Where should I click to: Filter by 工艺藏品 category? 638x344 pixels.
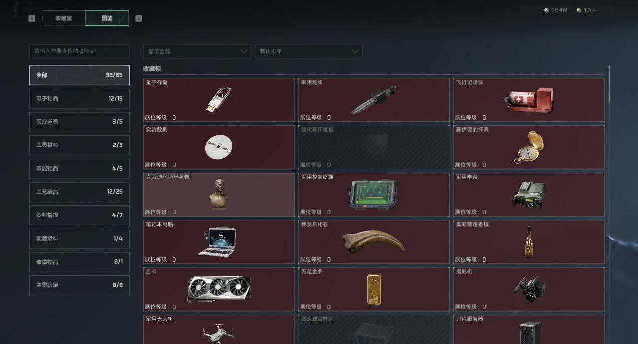[79, 192]
